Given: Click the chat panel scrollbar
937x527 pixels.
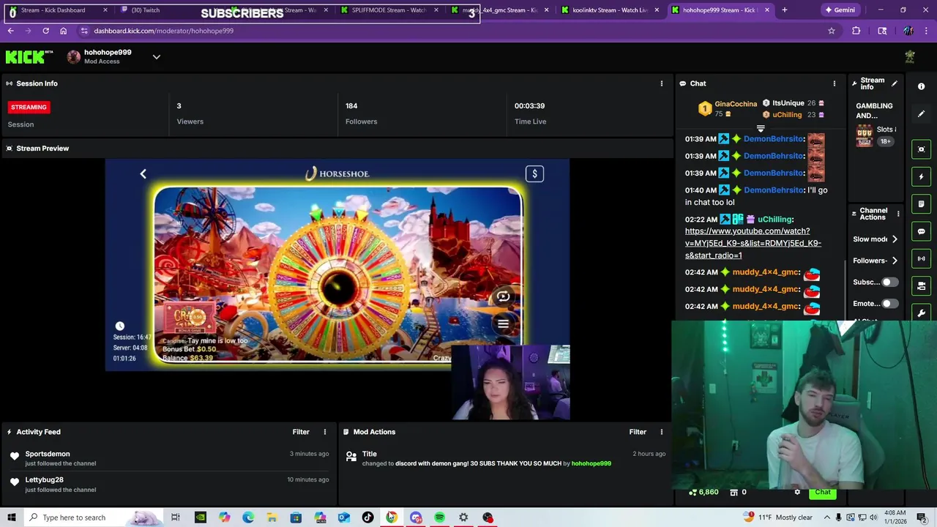Looking at the screenshot, I should click(x=844, y=289).
